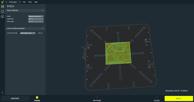Select the stock square icon in sidebar
Viewport: 194px width, 102px height.
coord(3,12)
